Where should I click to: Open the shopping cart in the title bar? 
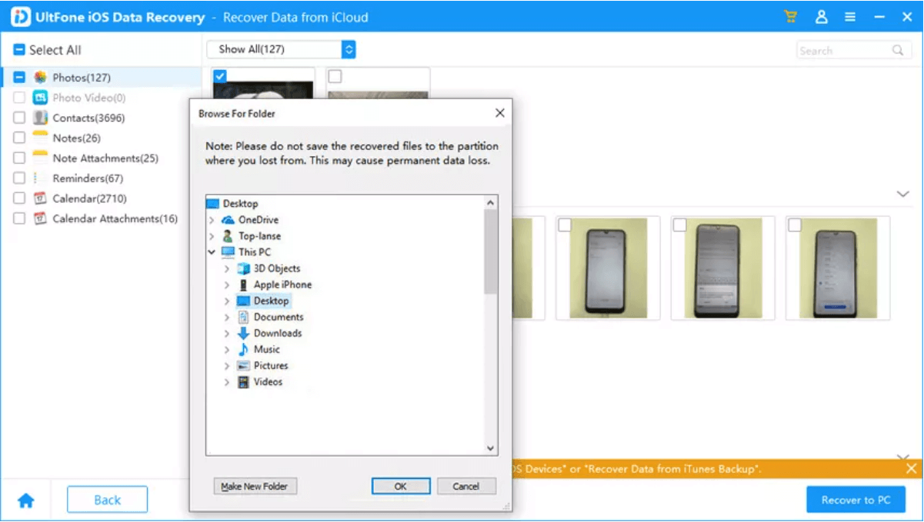[x=790, y=15]
